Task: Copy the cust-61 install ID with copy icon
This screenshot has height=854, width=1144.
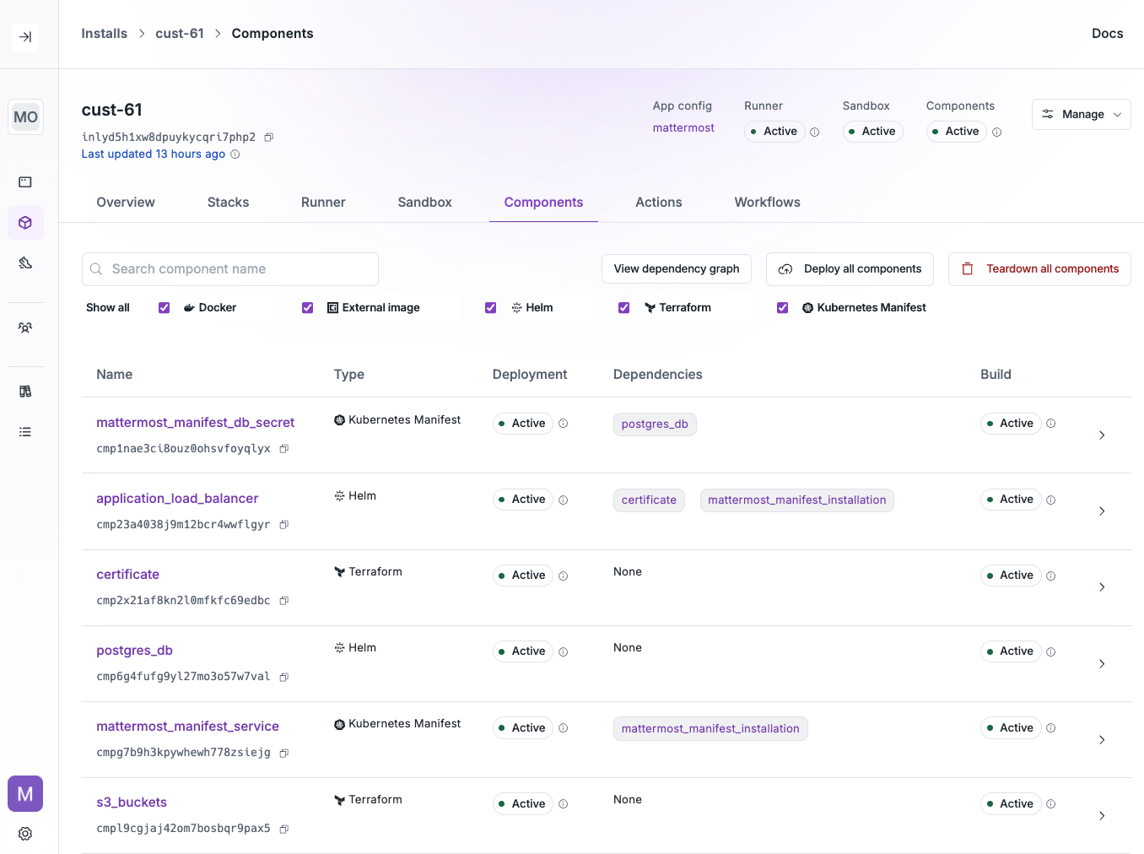Action: [268, 137]
